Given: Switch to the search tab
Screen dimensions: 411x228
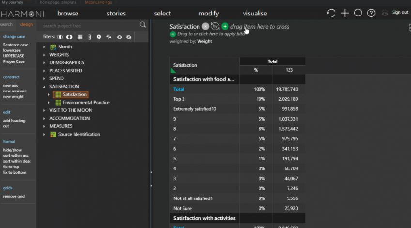Looking at the screenshot, I should [6, 25].
